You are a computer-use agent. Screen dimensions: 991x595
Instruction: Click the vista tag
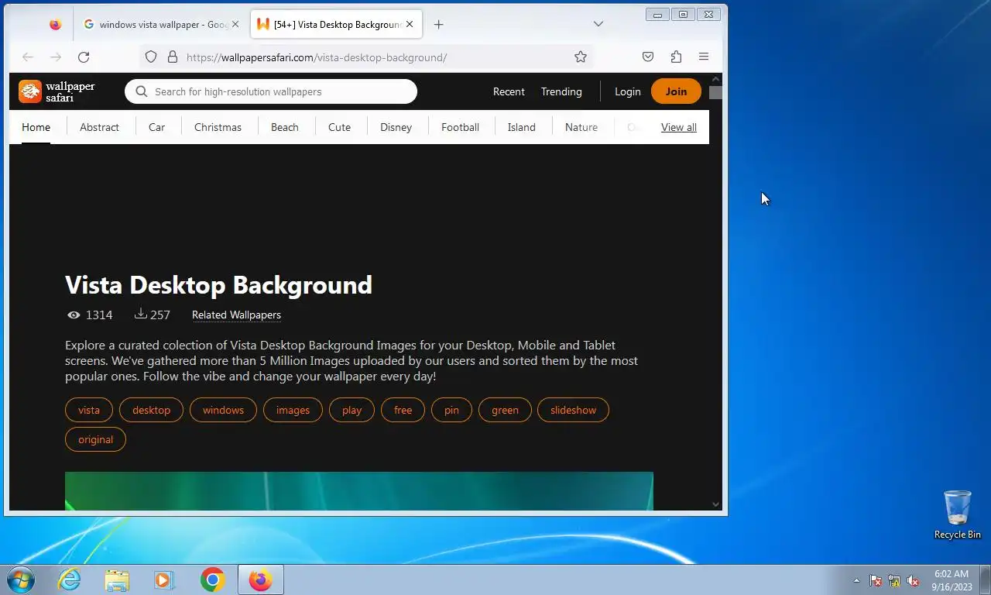point(89,410)
